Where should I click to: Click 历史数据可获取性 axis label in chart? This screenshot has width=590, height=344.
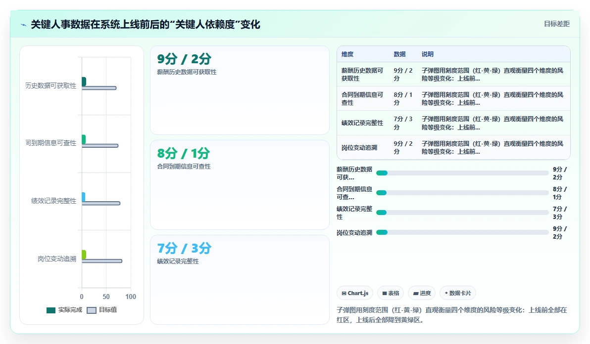tap(51, 86)
